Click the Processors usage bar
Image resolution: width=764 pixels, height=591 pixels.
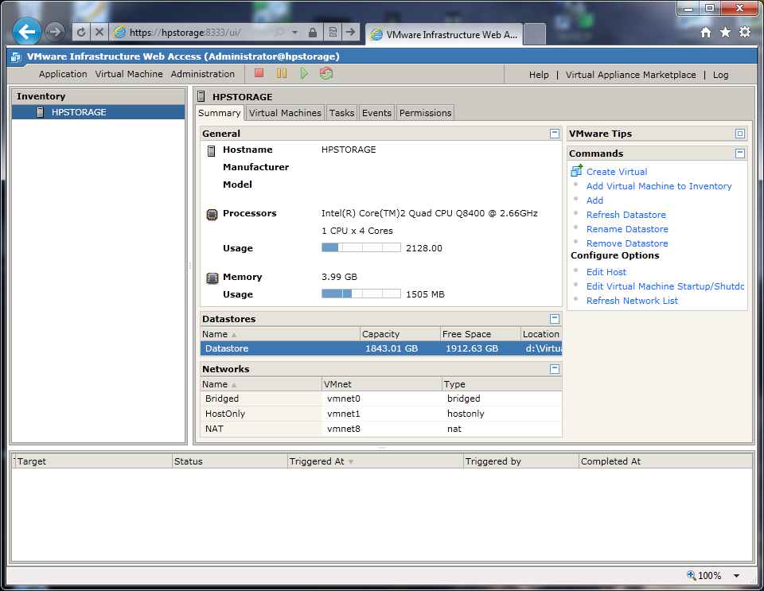[x=361, y=248]
